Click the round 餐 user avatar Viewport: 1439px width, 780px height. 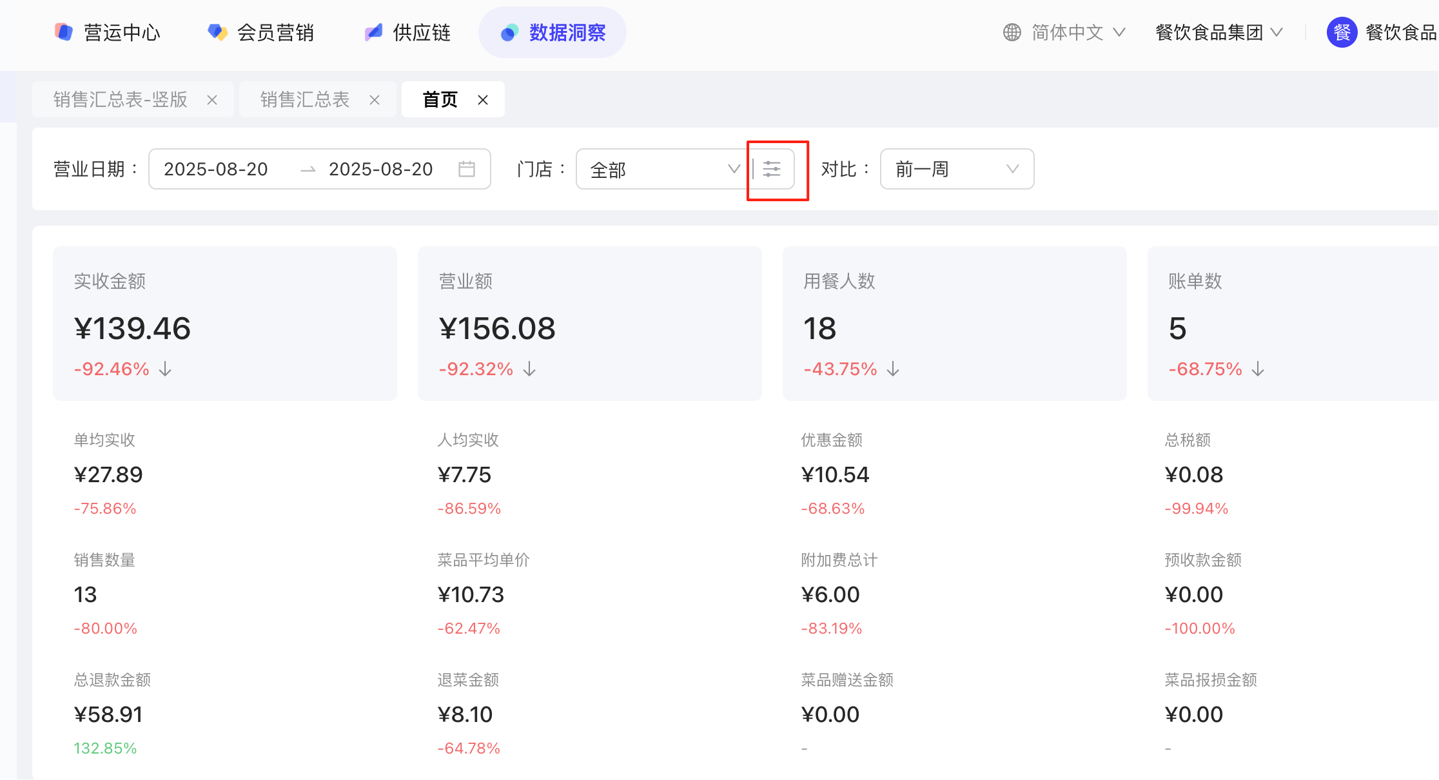click(1342, 32)
